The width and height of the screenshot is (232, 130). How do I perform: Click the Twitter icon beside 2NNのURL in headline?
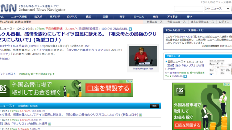point(130,29)
